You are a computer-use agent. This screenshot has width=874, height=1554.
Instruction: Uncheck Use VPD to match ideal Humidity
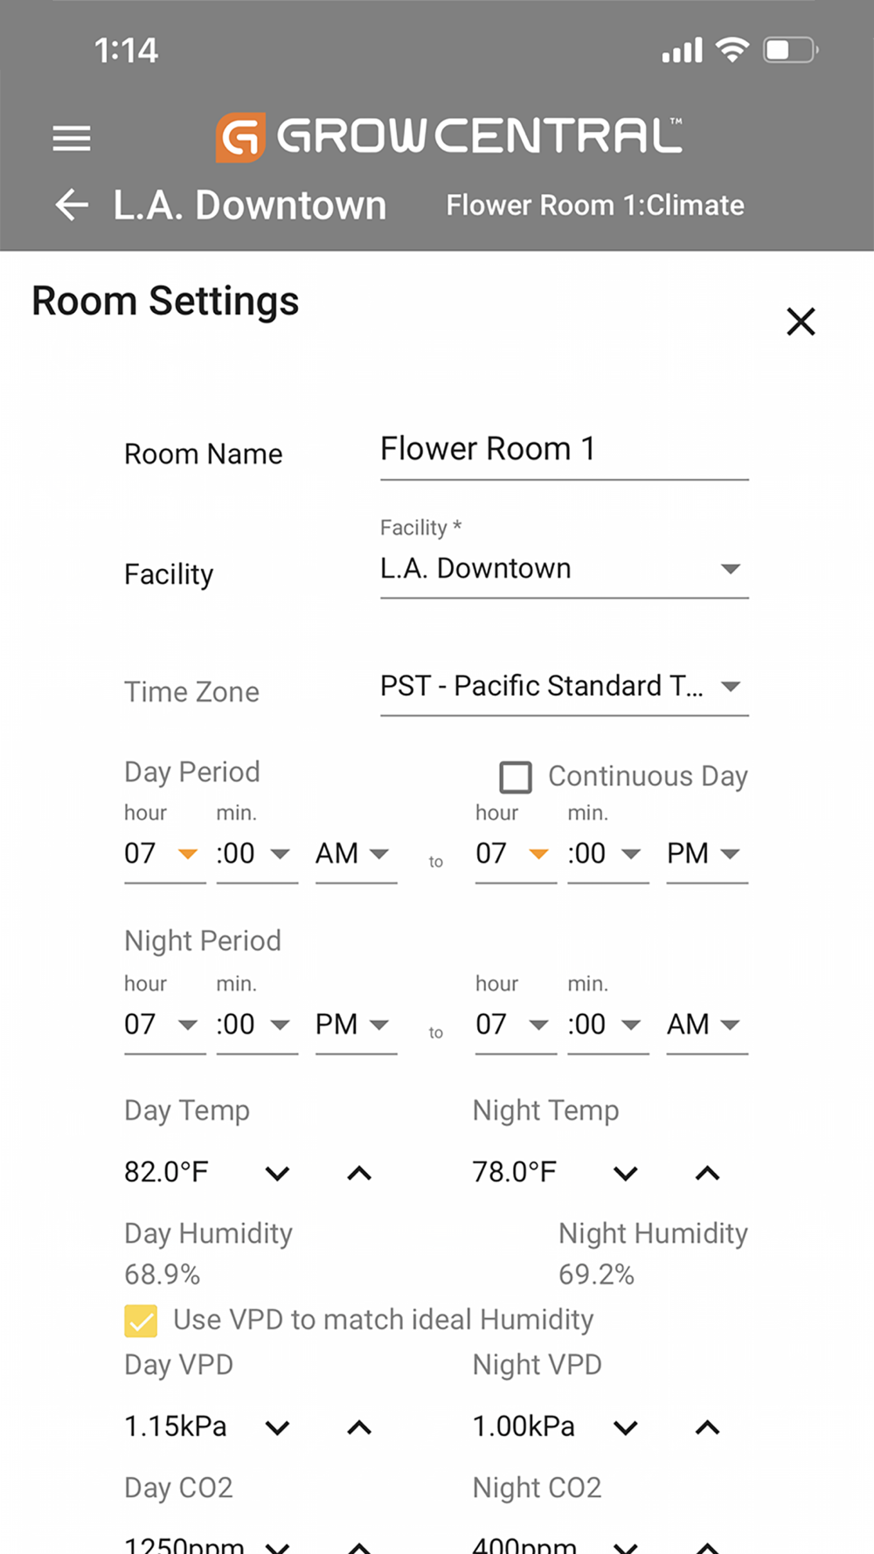pyautogui.click(x=141, y=1321)
